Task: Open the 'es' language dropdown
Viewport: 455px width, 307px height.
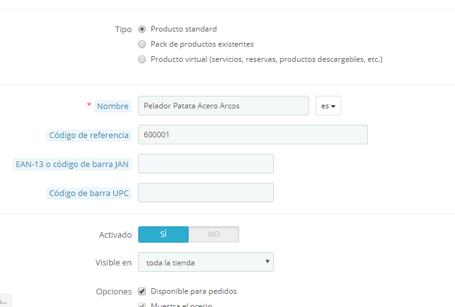Action: tap(328, 106)
